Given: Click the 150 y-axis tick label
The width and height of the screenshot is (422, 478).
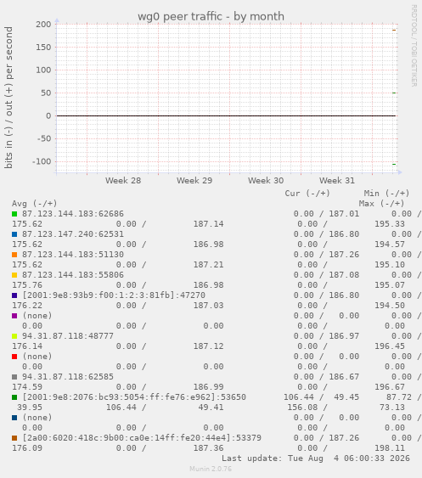Looking at the screenshot, I should tap(43, 48).
